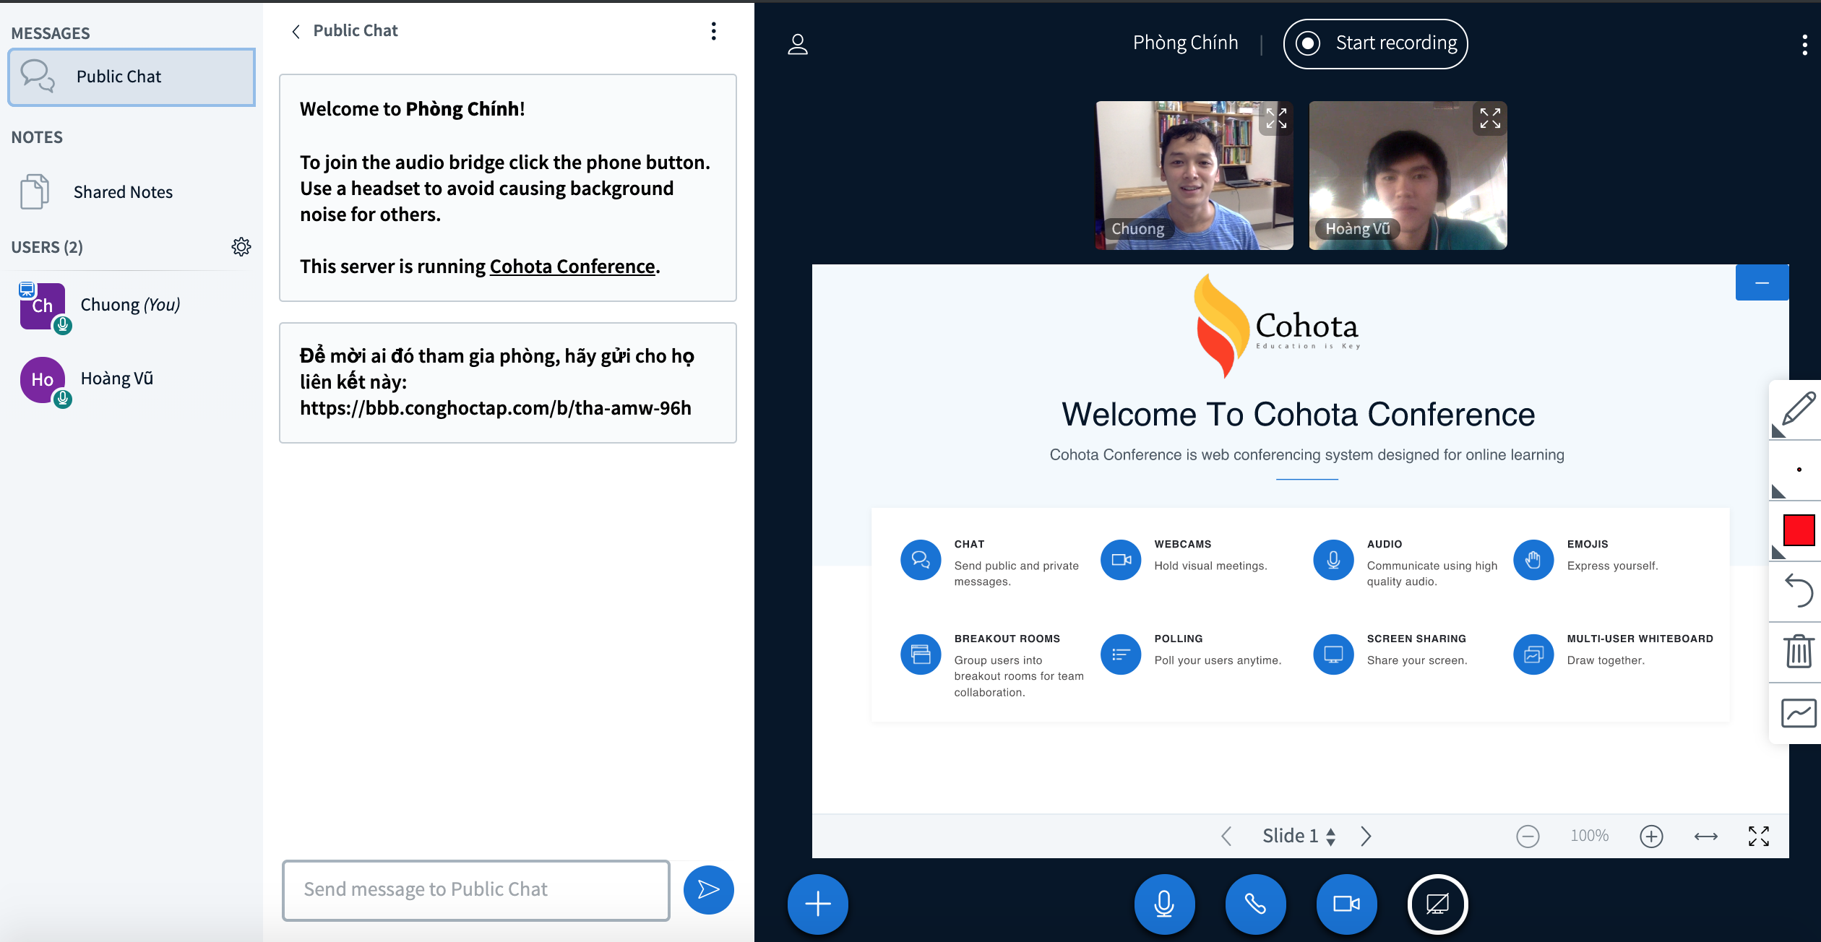Open main options kebab menu
Image resolution: width=1821 pixels, height=942 pixels.
tap(1804, 45)
